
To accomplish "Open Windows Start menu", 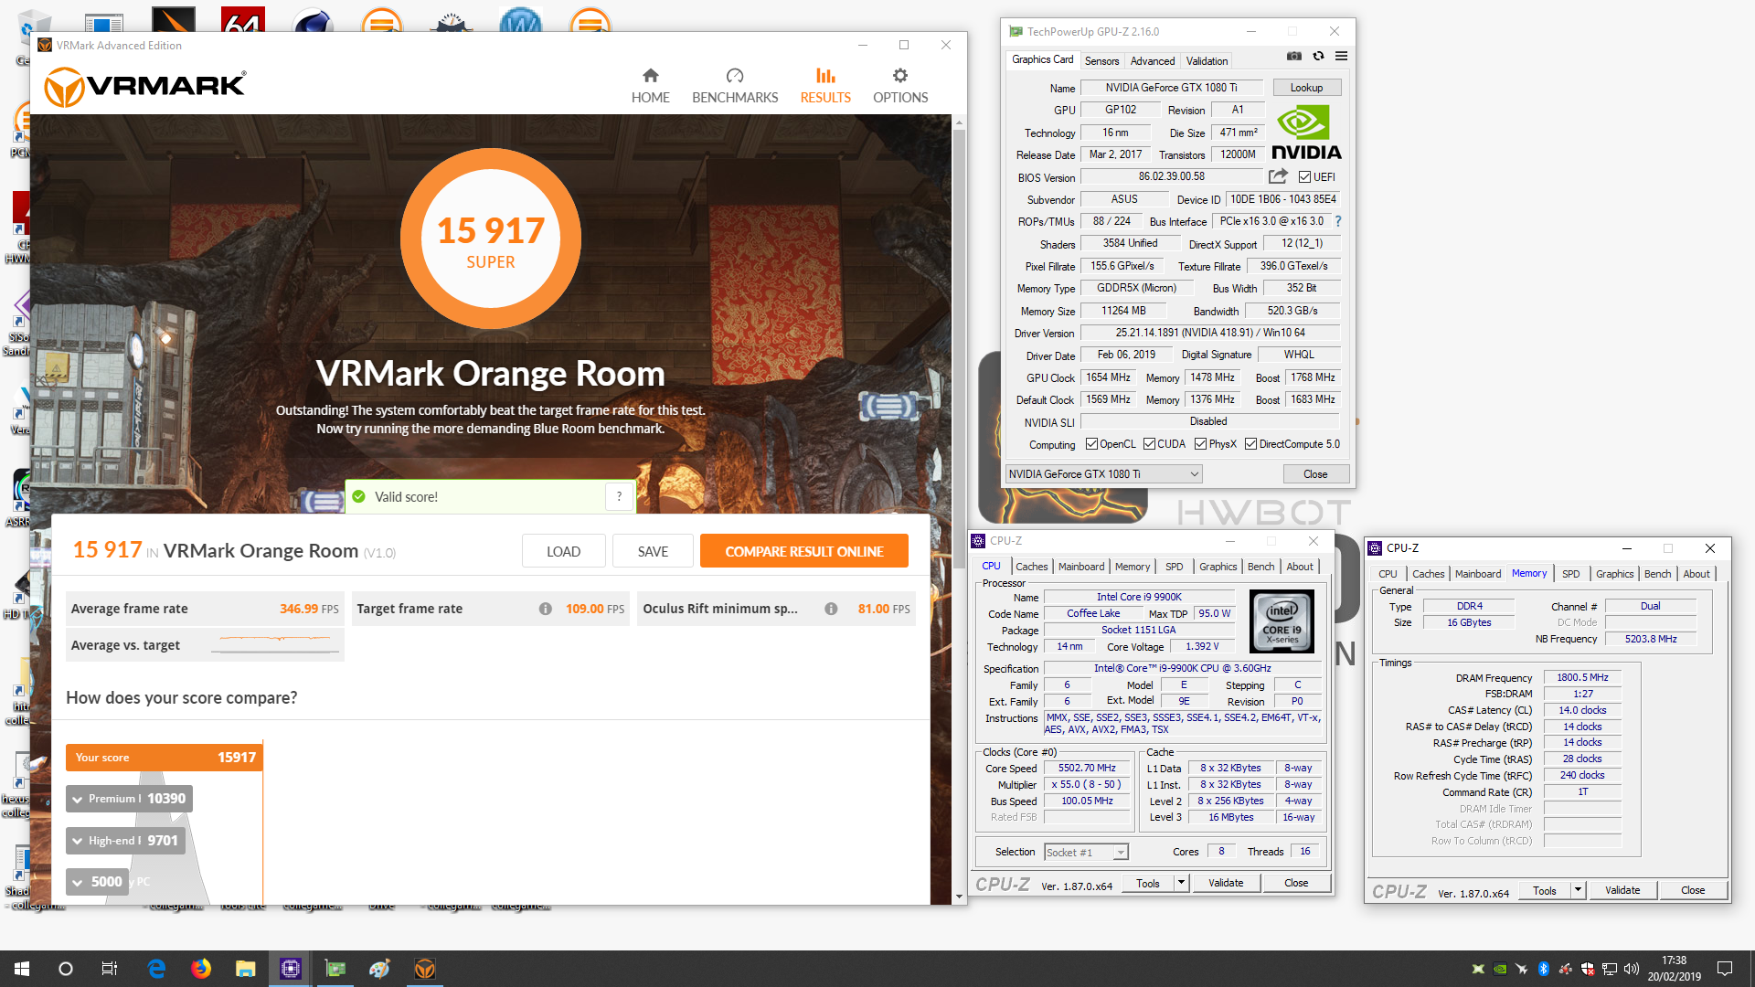I will pyautogui.click(x=22, y=969).
